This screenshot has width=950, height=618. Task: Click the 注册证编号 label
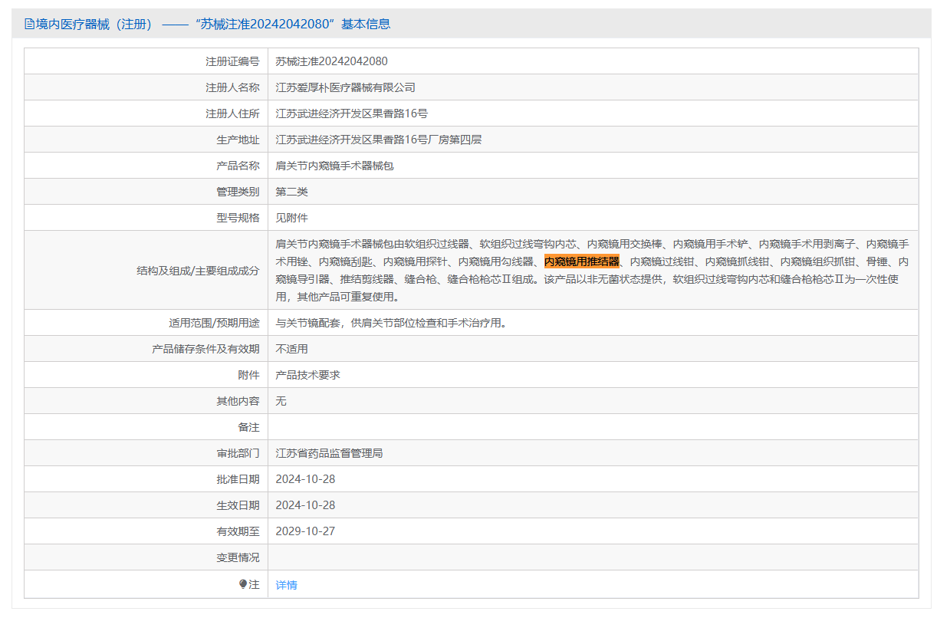(232, 61)
